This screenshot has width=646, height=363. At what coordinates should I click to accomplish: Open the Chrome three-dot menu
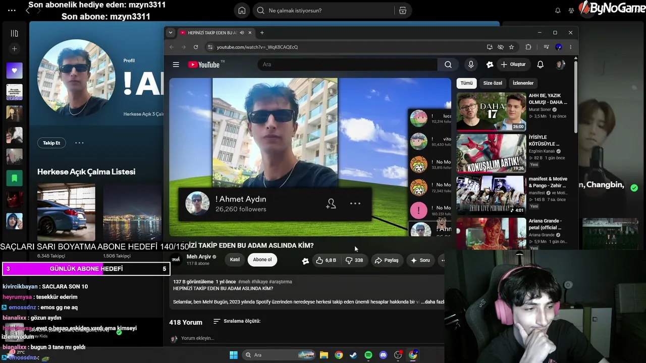pos(570,47)
